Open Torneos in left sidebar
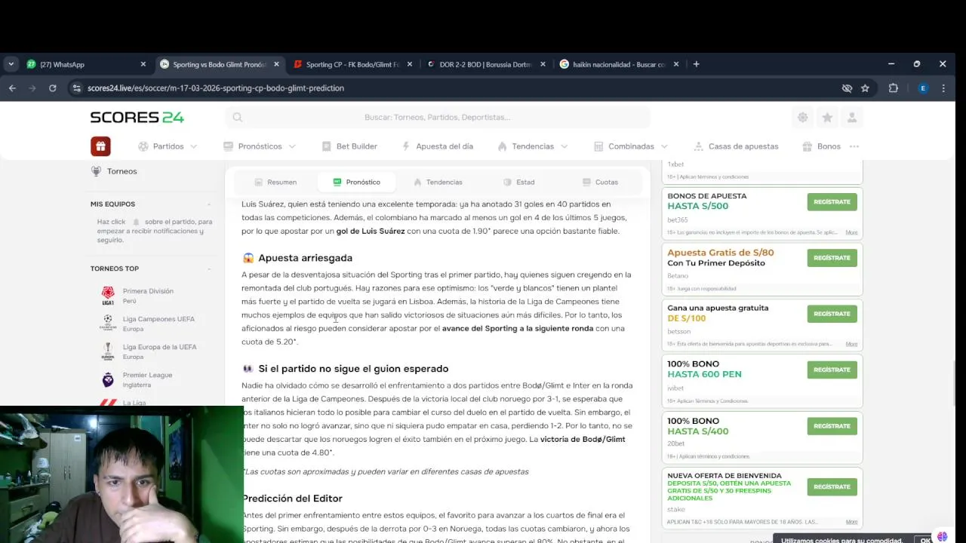The height and width of the screenshot is (543, 966). [122, 171]
